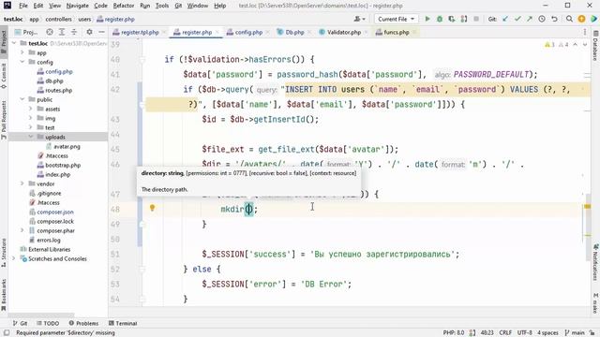Open the IDE updates orange icon
600x337 pixels.
(581, 19)
